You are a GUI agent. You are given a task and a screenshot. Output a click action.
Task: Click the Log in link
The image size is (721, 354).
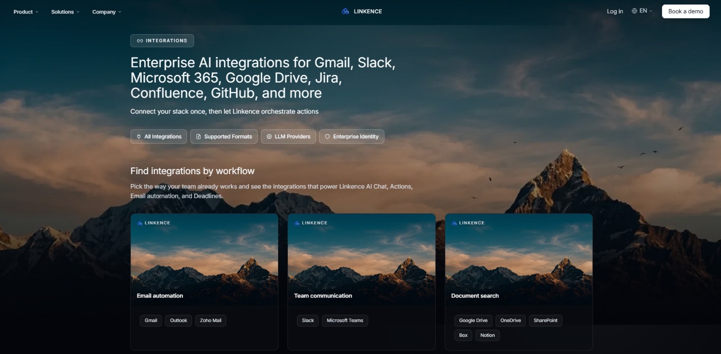615,11
